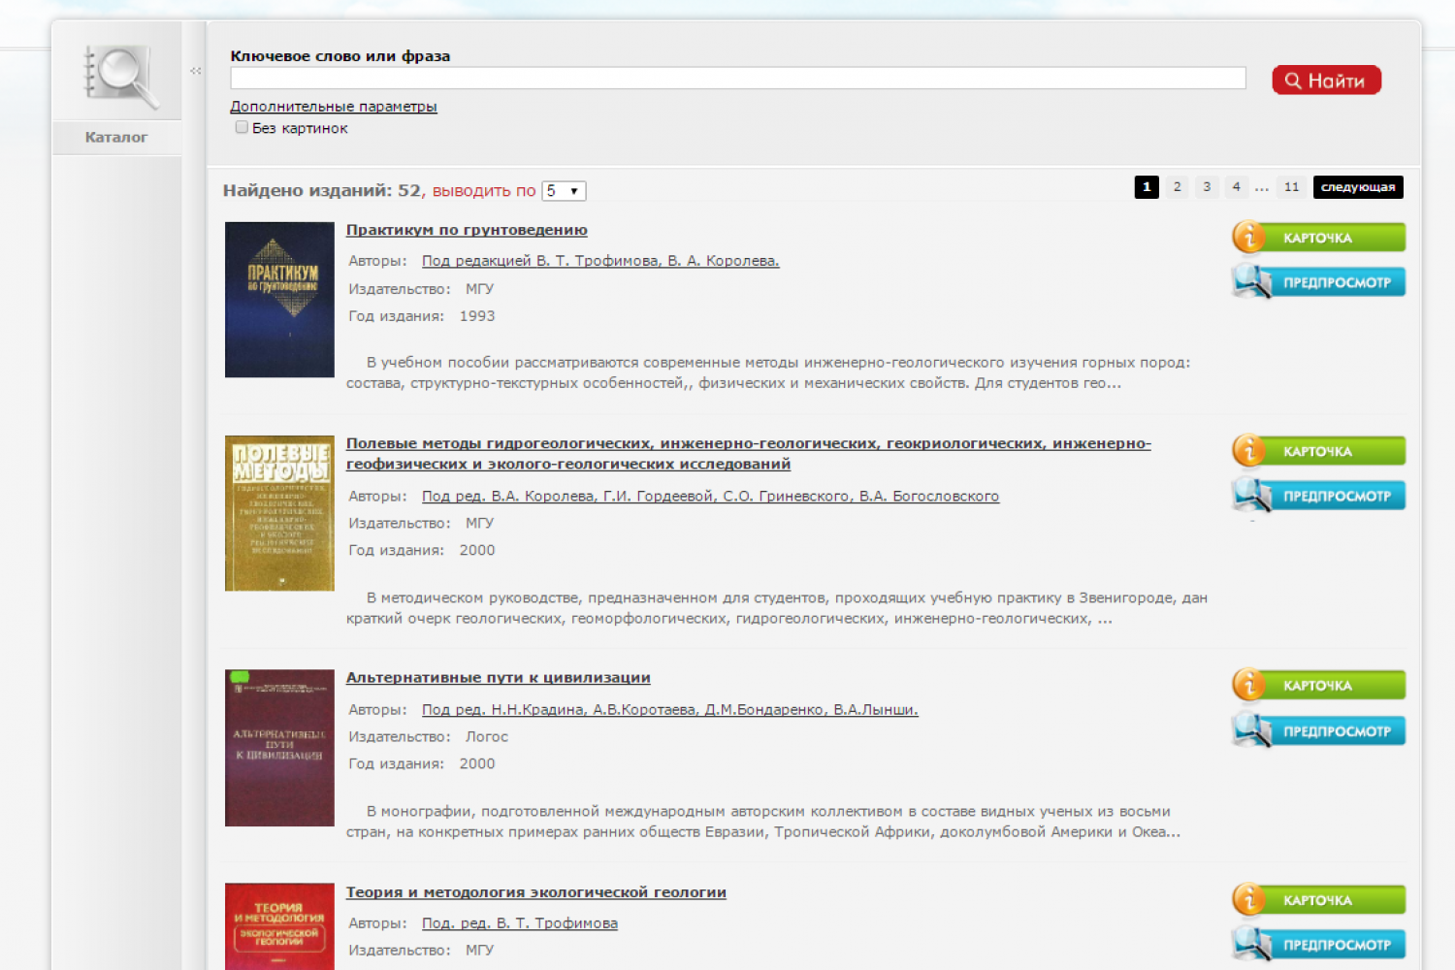Click authors link Под ред. Королева, Гордеевой
Screen dimensions: 1455x970
click(710, 497)
